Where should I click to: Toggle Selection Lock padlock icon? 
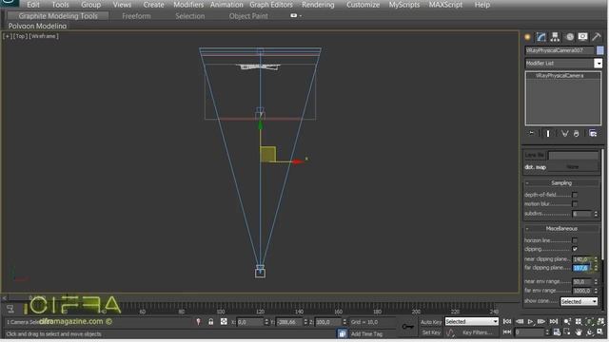click(211, 322)
